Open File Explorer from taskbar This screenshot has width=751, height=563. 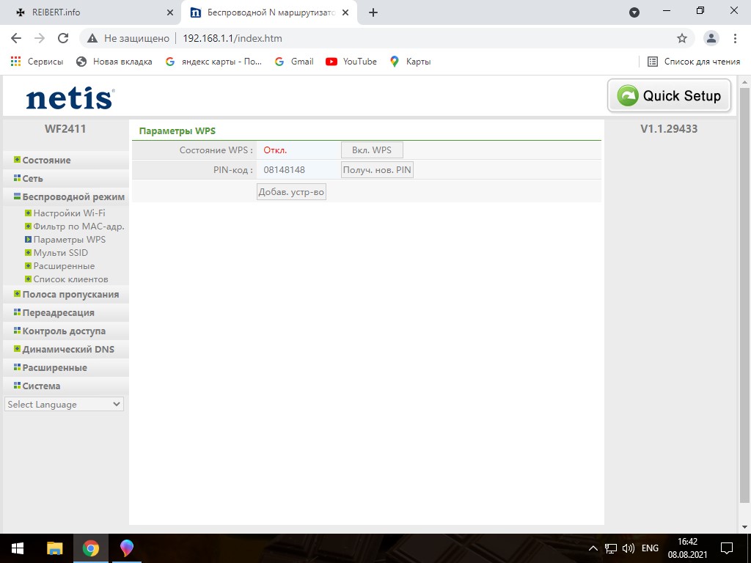click(x=54, y=548)
